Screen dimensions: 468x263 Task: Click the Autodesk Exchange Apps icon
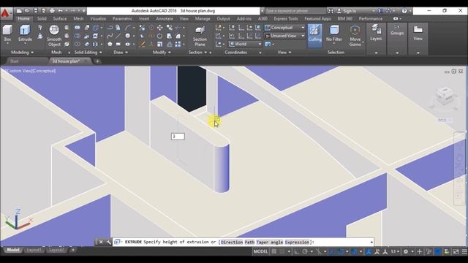(380, 11)
